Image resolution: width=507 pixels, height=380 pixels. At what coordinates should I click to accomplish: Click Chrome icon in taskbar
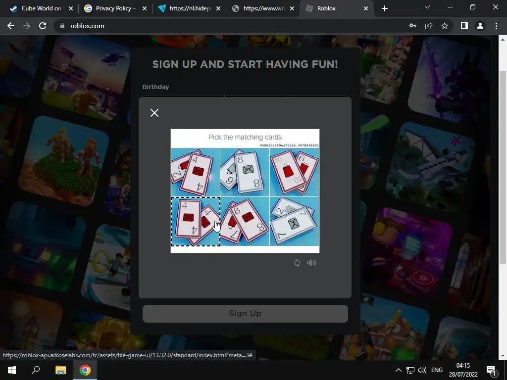pyautogui.click(x=85, y=370)
